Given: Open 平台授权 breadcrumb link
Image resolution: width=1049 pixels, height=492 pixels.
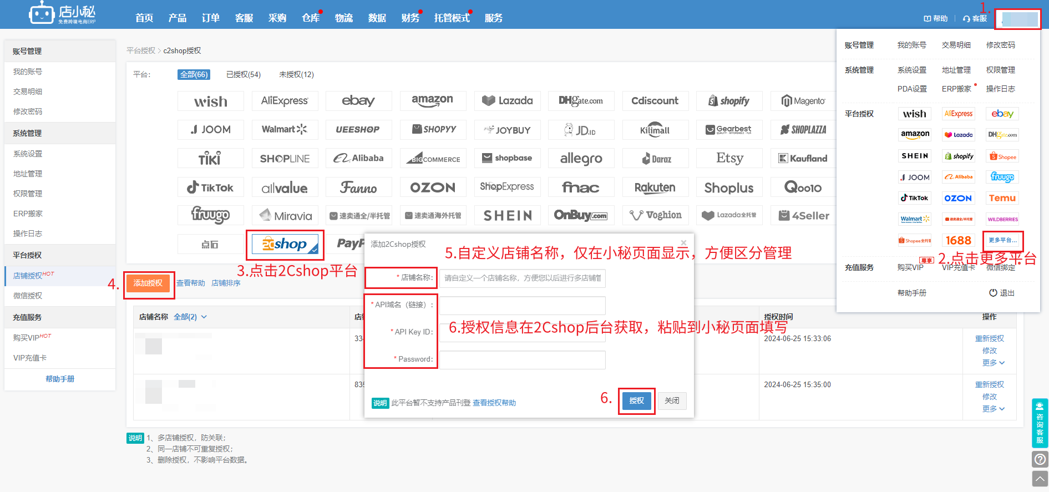Looking at the screenshot, I should [x=141, y=50].
